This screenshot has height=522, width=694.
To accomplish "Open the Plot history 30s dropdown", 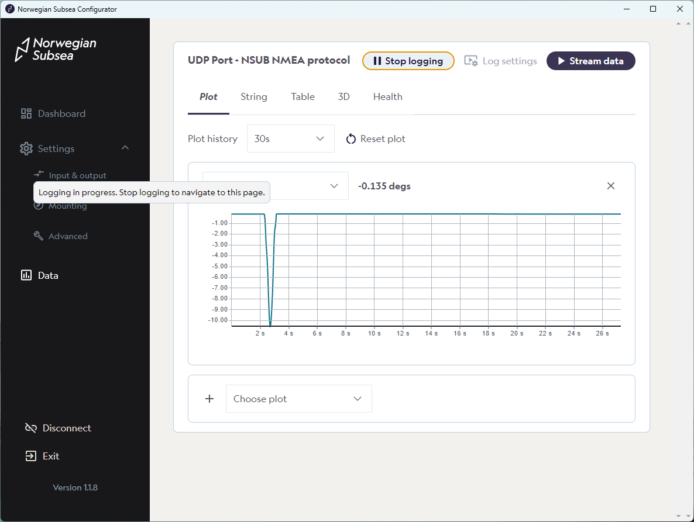I will click(x=290, y=139).
